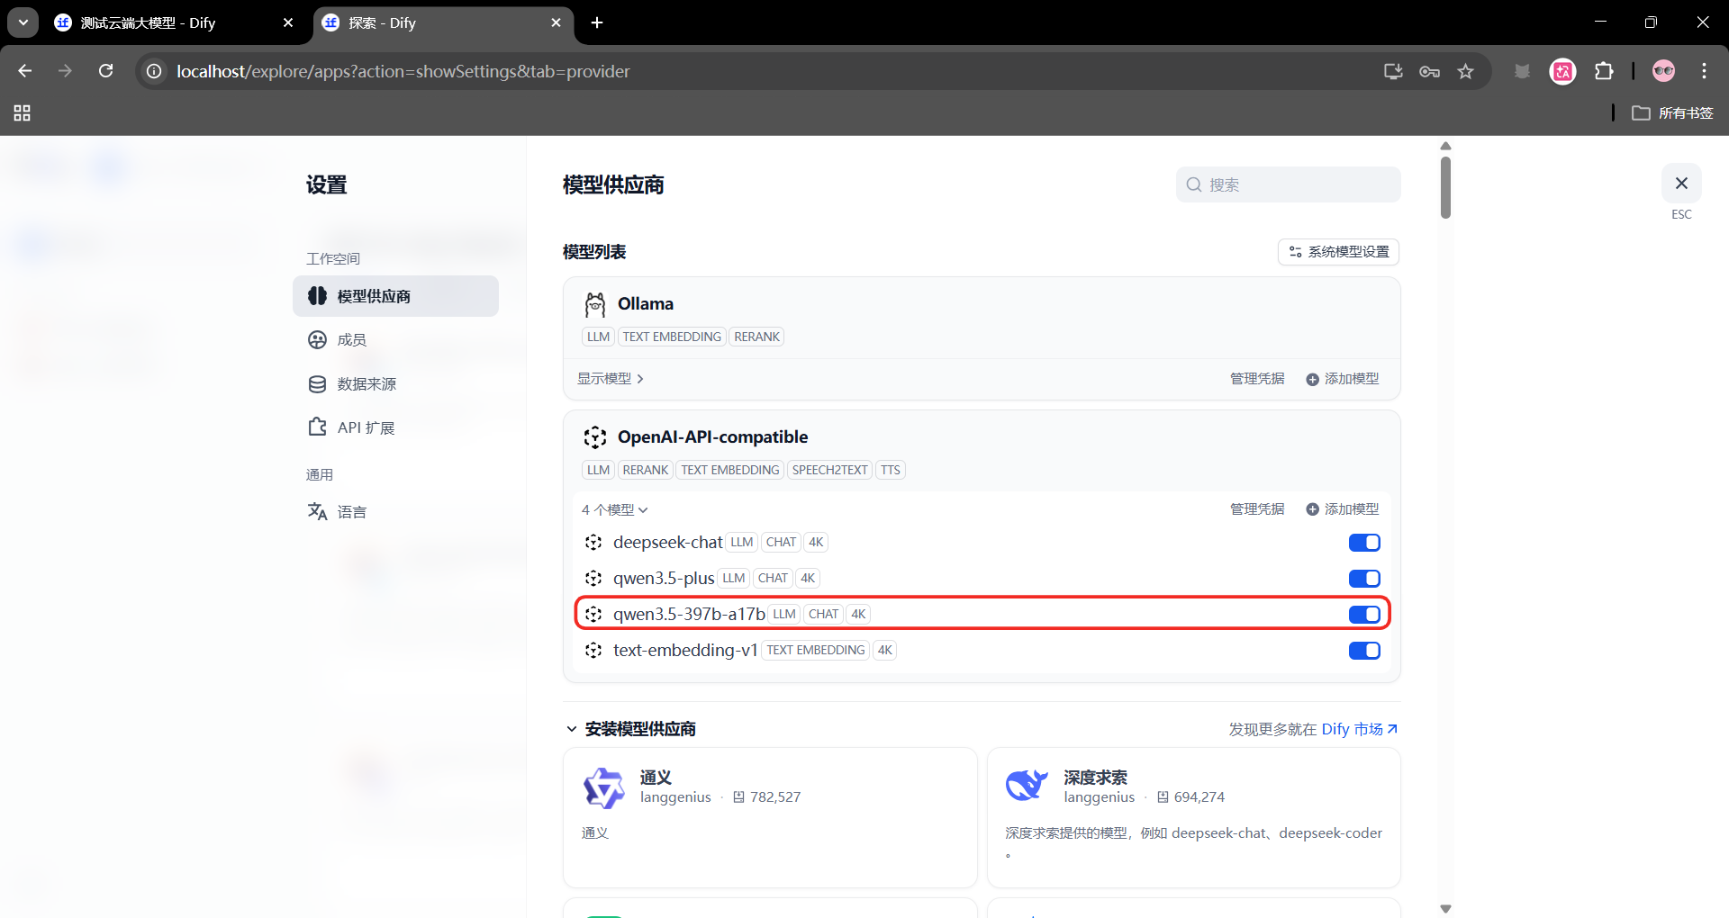Viewport: 1729px width, 918px height.
Task: Click the 通义 provider card title
Action: (x=656, y=778)
